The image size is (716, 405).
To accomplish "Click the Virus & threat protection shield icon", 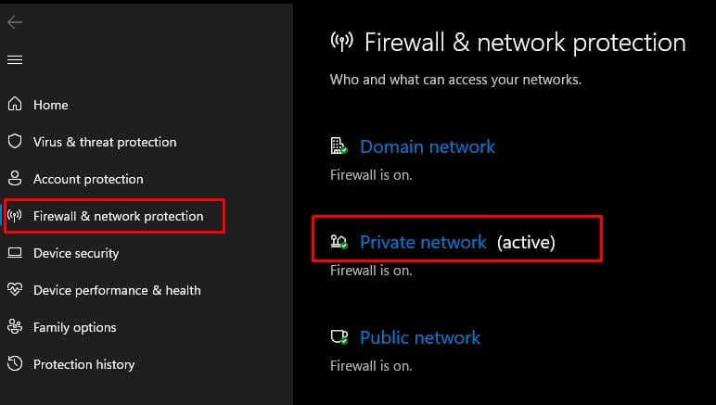I will click(x=15, y=142).
